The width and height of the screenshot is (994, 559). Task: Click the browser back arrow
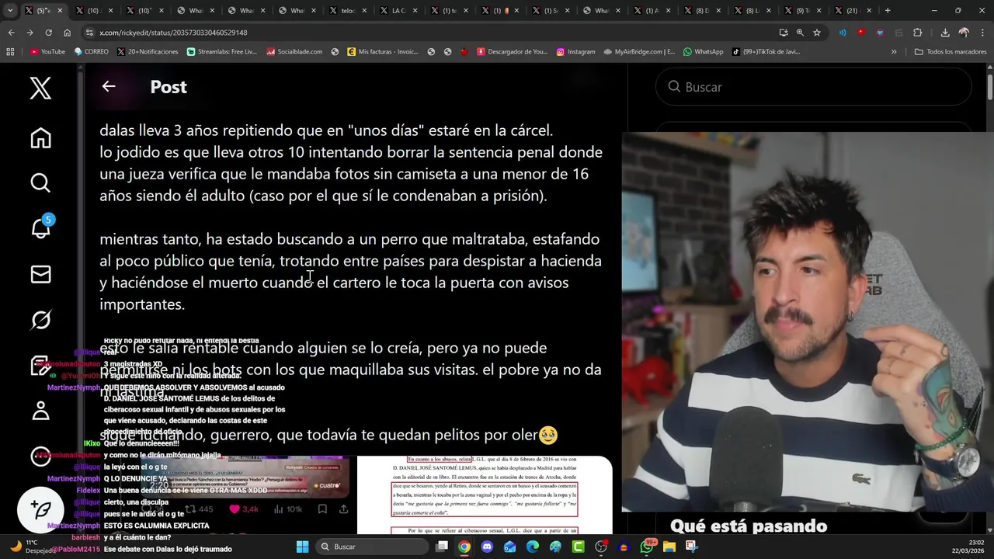[x=11, y=33]
